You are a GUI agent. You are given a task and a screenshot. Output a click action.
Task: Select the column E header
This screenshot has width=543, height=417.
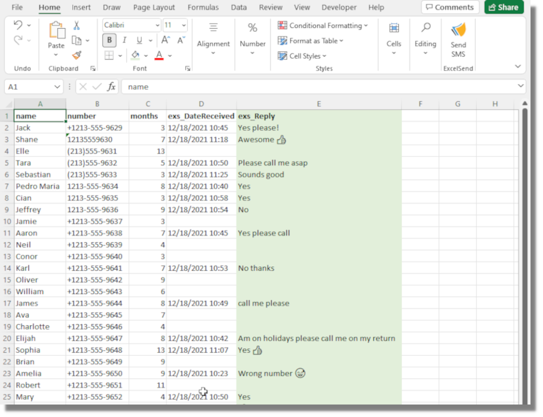click(x=318, y=104)
